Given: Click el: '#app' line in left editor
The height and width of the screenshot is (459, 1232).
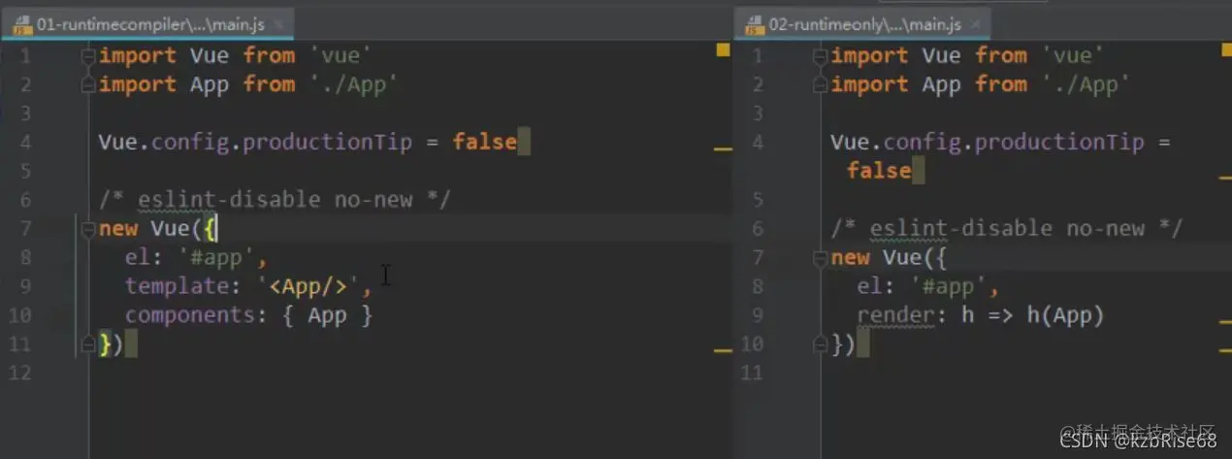Looking at the screenshot, I should pos(196,258).
